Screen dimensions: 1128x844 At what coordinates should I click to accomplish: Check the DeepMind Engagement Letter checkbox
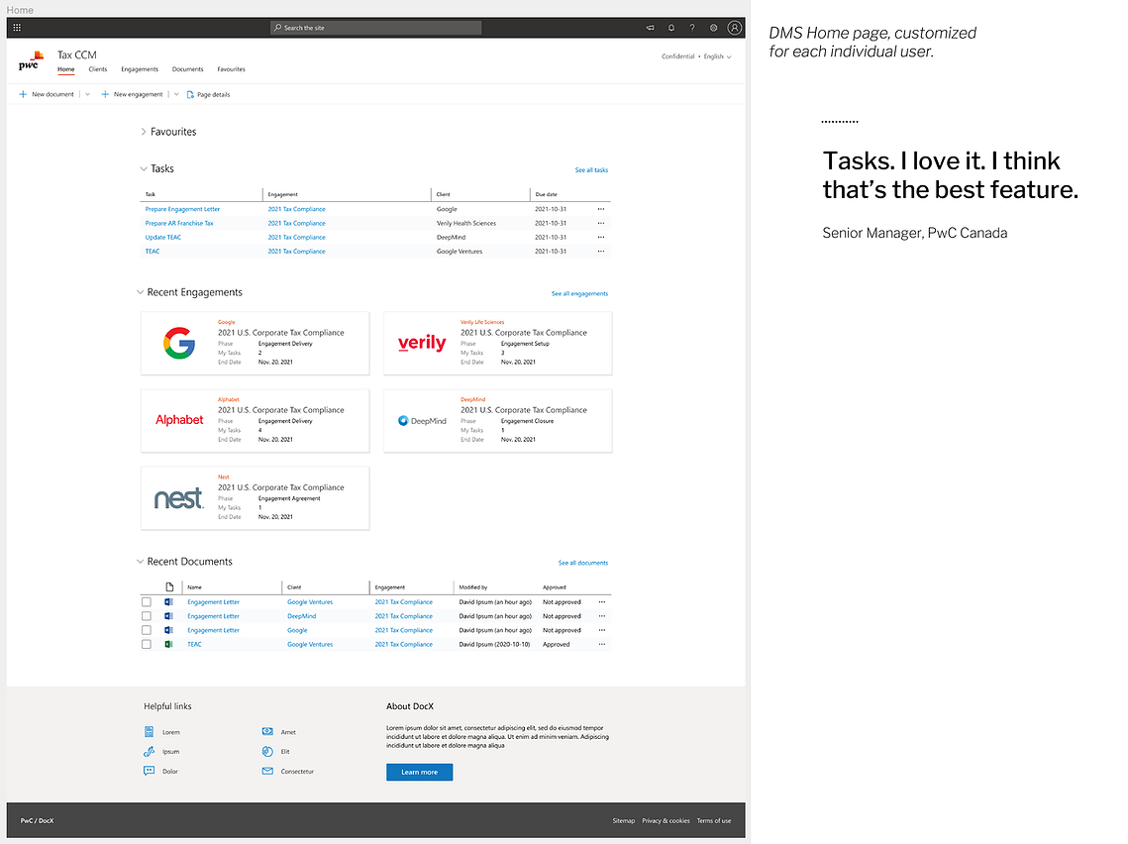pos(147,616)
